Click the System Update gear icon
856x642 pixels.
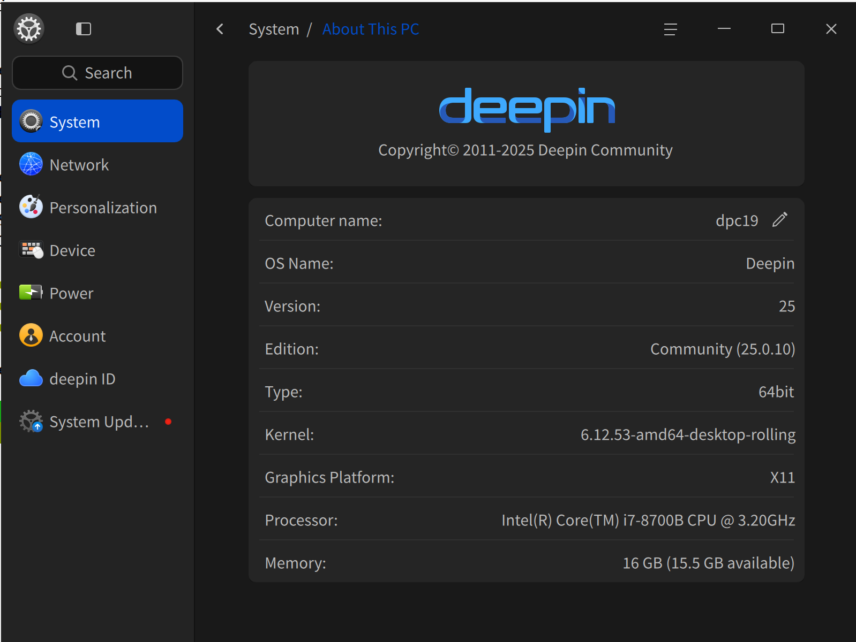31,421
